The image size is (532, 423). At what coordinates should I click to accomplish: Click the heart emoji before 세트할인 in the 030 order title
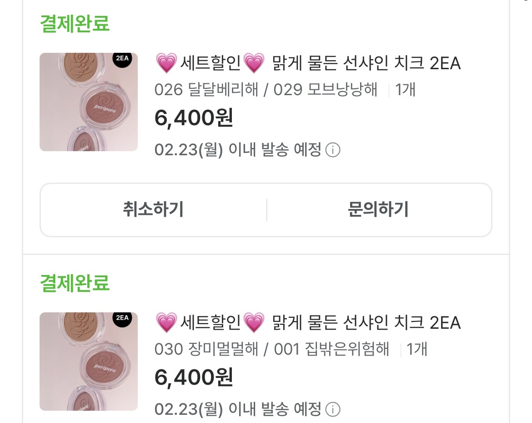[166, 323]
